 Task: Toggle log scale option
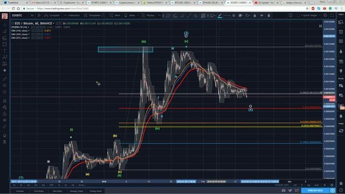[308, 185]
